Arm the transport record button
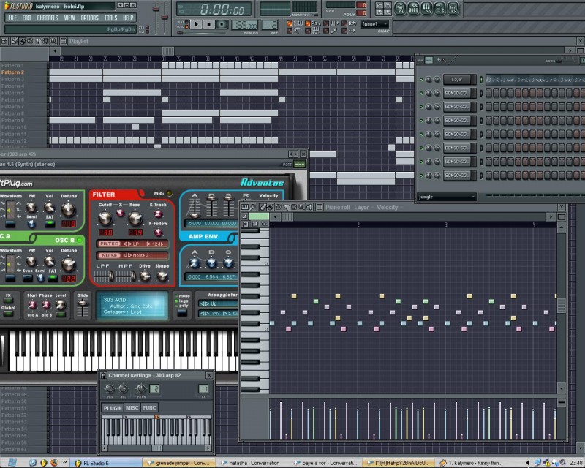The image size is (585, 468). click(x=222, y=24)
